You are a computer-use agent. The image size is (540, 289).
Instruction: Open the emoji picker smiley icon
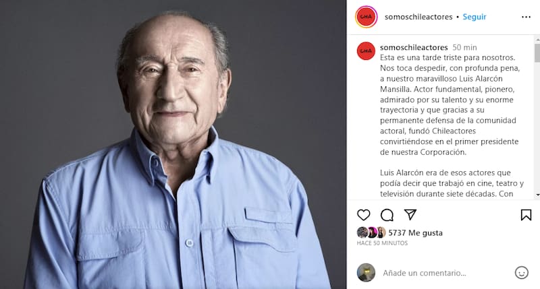pyautogui.click(x=521, y=273)
